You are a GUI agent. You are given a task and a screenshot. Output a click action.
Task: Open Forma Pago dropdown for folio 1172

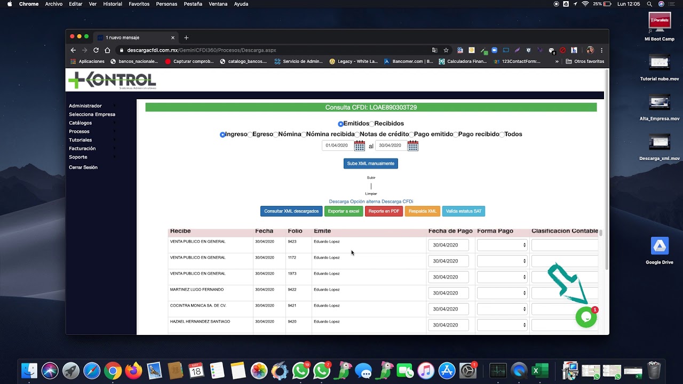502,261
